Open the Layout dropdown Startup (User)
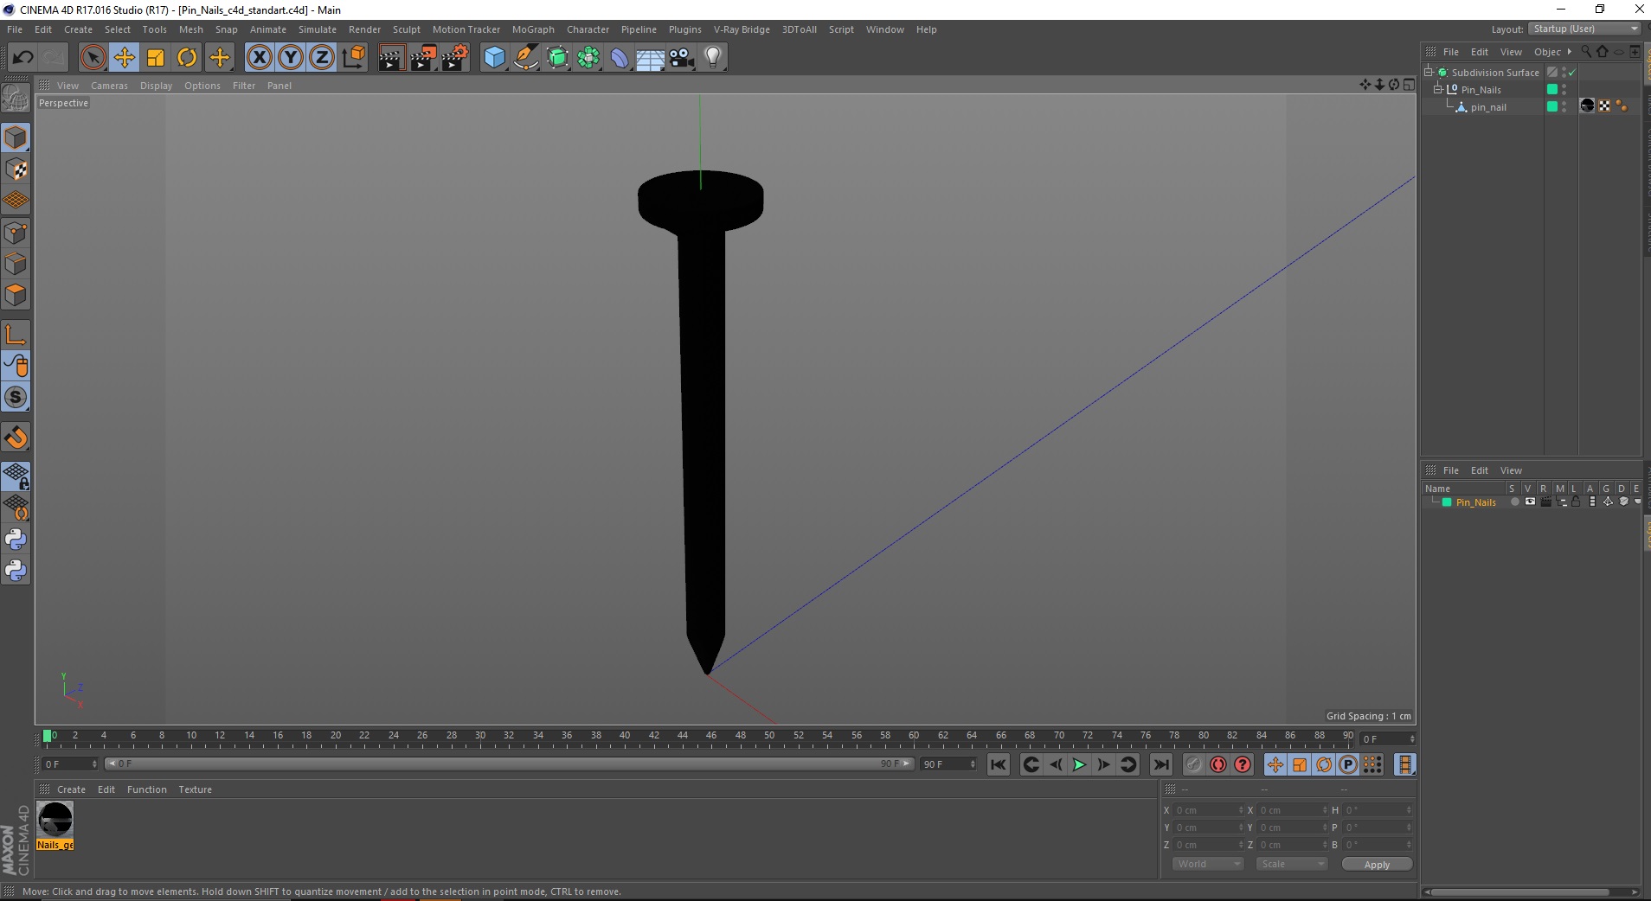1651x901 pixels. pyautogui.click(x=1584, y=29)
